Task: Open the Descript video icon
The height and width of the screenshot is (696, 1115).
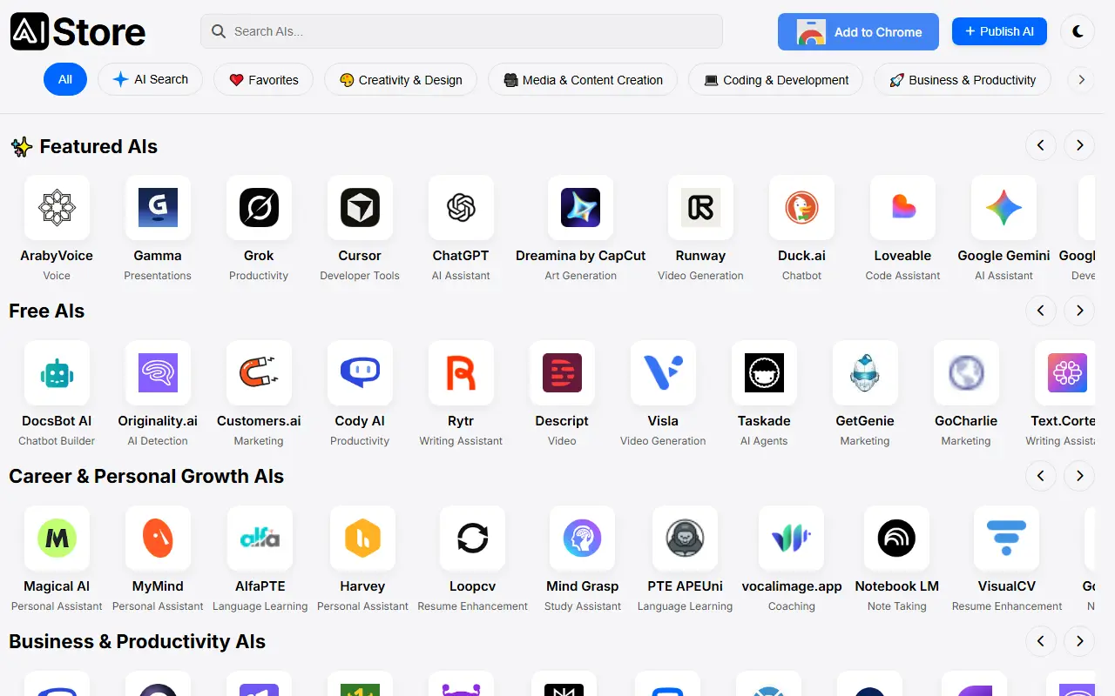Action: (x=562, y=373)
